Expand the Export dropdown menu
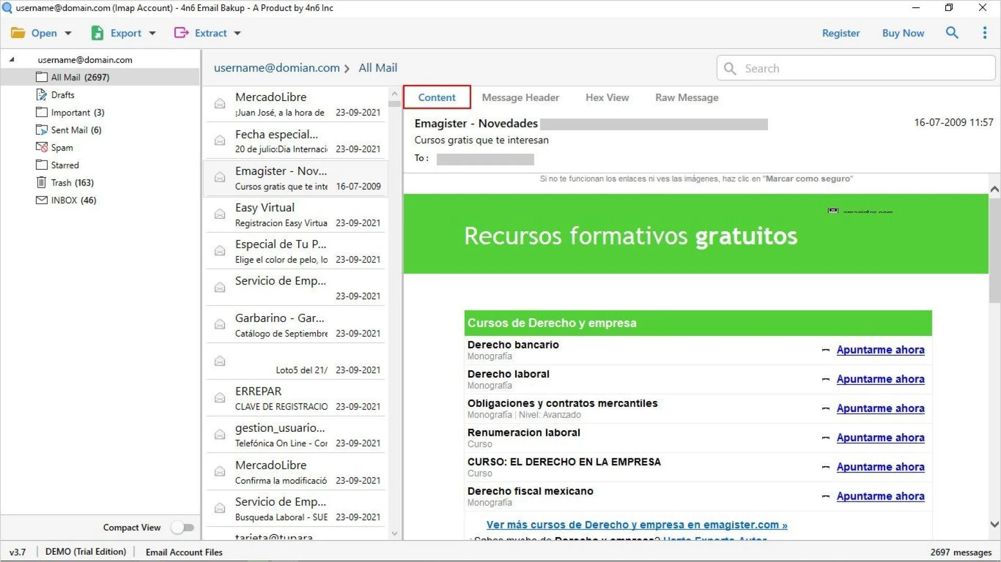Viewport: 1001px width, 562px height. 152,33
